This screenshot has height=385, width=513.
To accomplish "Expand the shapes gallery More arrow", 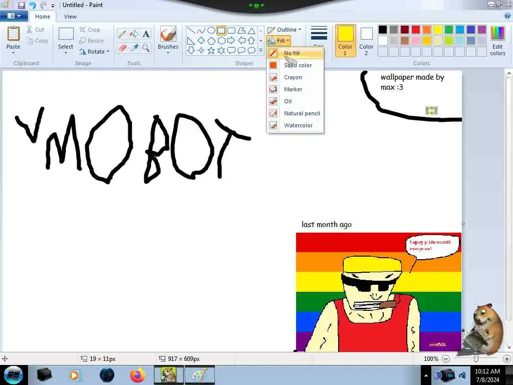I will point(261,51).
